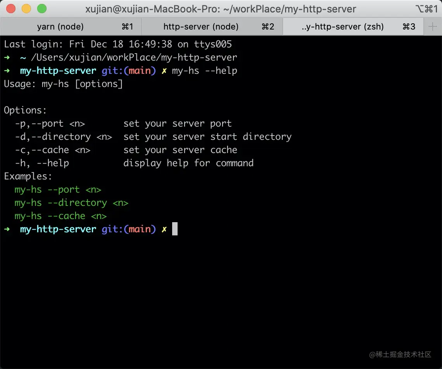The height and width of the screenshot is (369, 442).
Task: Click 'set your server port' description
Action: point(178,124)
